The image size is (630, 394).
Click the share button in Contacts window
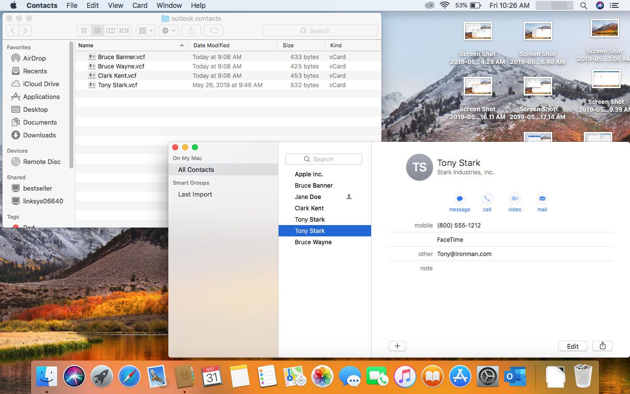[x=602, y=346]
